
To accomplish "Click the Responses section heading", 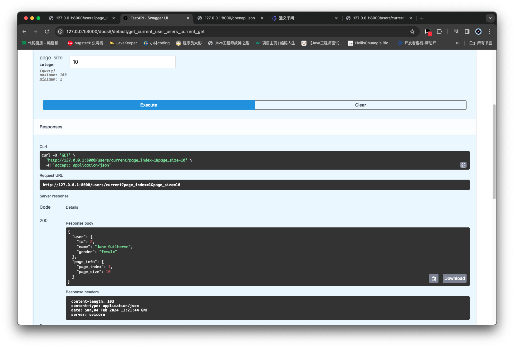I will (51, 127).
